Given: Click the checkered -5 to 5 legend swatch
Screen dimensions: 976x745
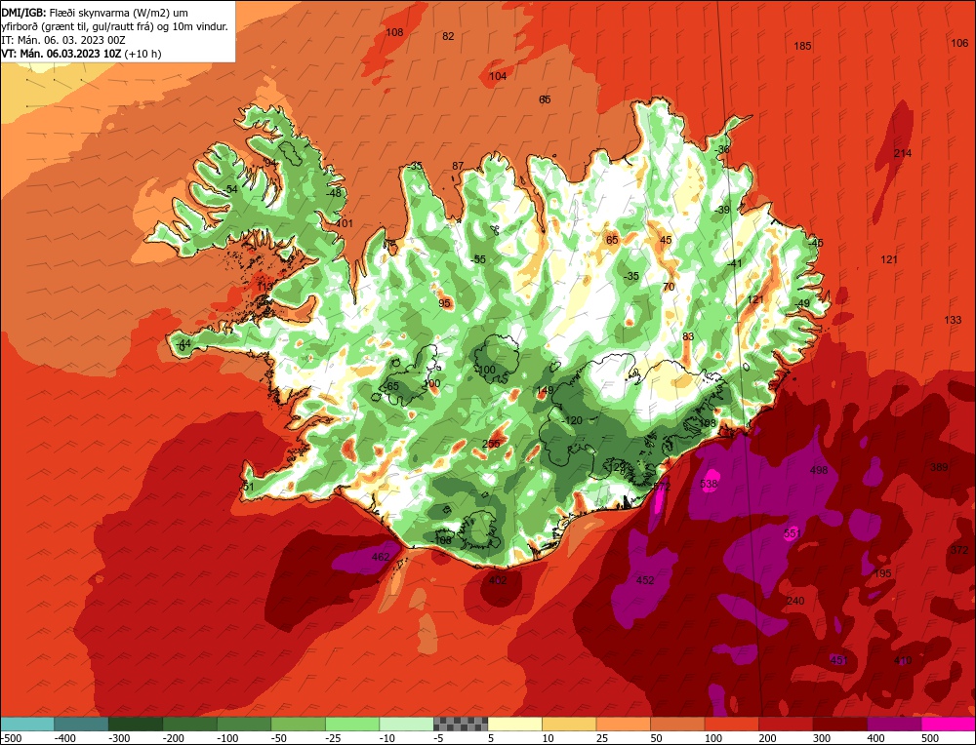Looking at the screenshot, I should coord(461,724).
